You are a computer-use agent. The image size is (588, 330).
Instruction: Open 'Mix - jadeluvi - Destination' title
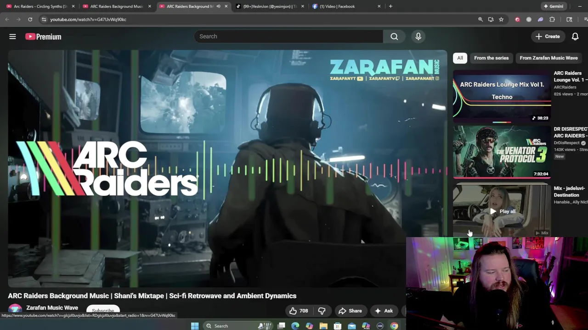pyautogui.click(x=571, y=192)
